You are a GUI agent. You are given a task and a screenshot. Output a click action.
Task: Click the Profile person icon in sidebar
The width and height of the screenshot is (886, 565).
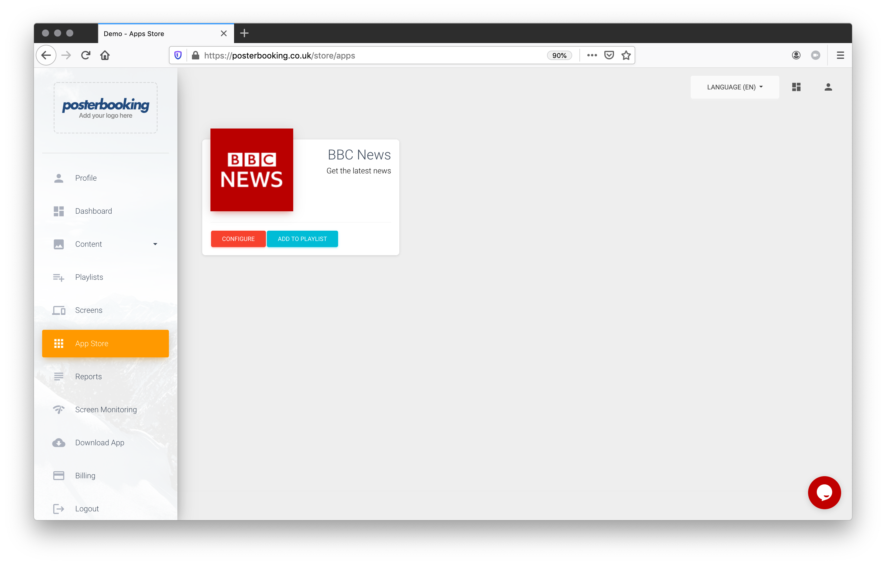click(x=59, y=178)
